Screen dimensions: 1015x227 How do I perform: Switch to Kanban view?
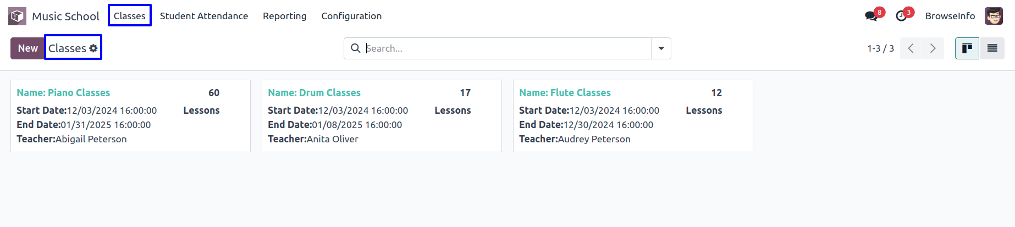pos(967,48)
